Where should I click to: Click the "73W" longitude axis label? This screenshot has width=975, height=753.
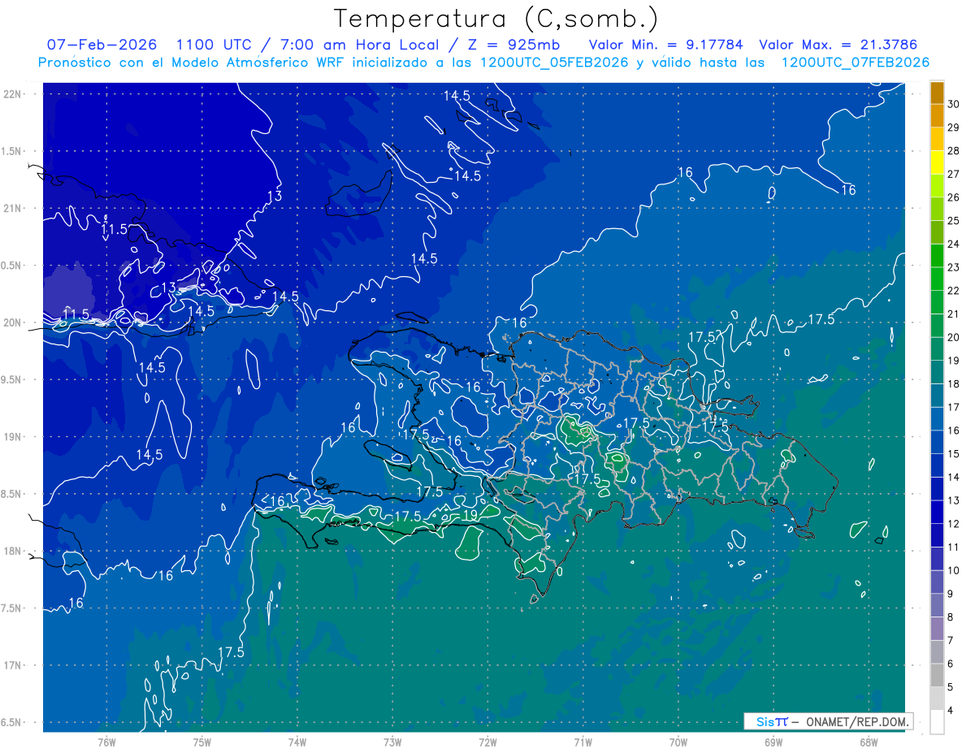click(392, 742)
